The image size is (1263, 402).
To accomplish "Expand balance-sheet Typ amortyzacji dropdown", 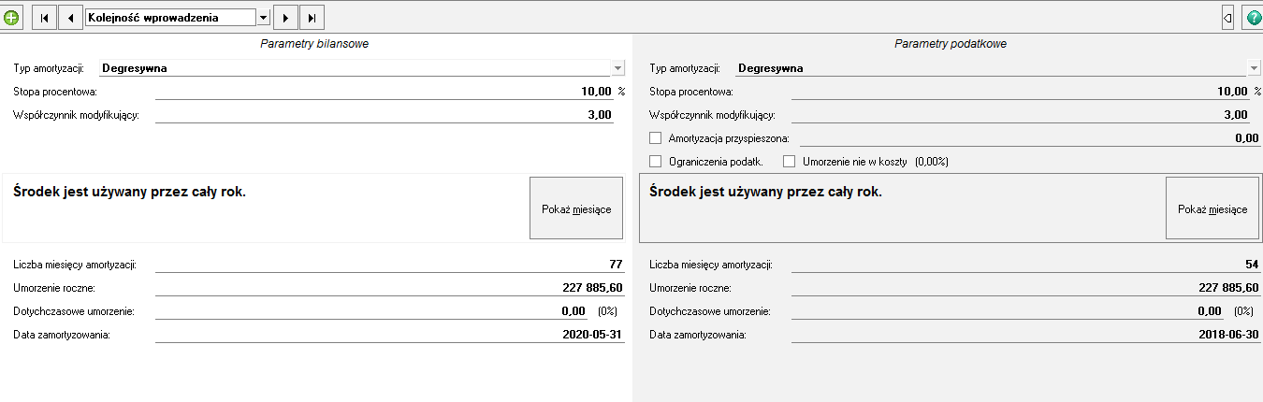I will click(617, 68).
